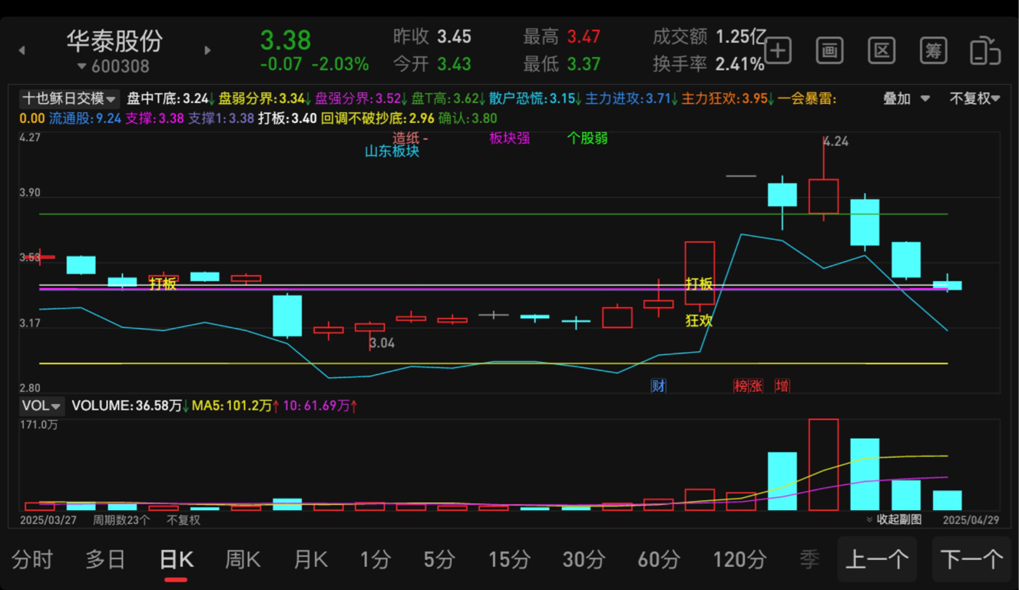The height and width of the screenshot is (590, 1019).
Task: Switch to 15分 period tab
Action: click(509, 559)
